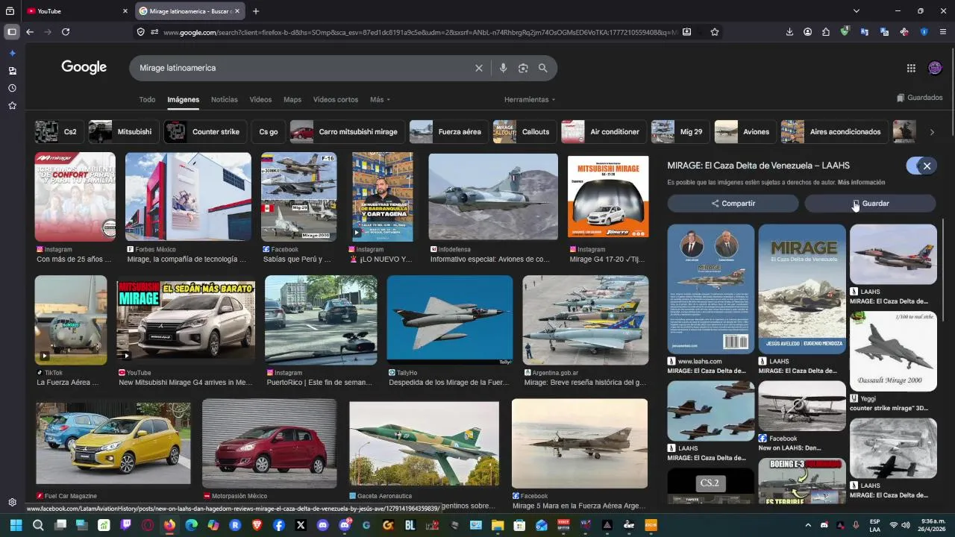
Task: Open the Motorpasión México red car thumbnail
Action: 269,443
